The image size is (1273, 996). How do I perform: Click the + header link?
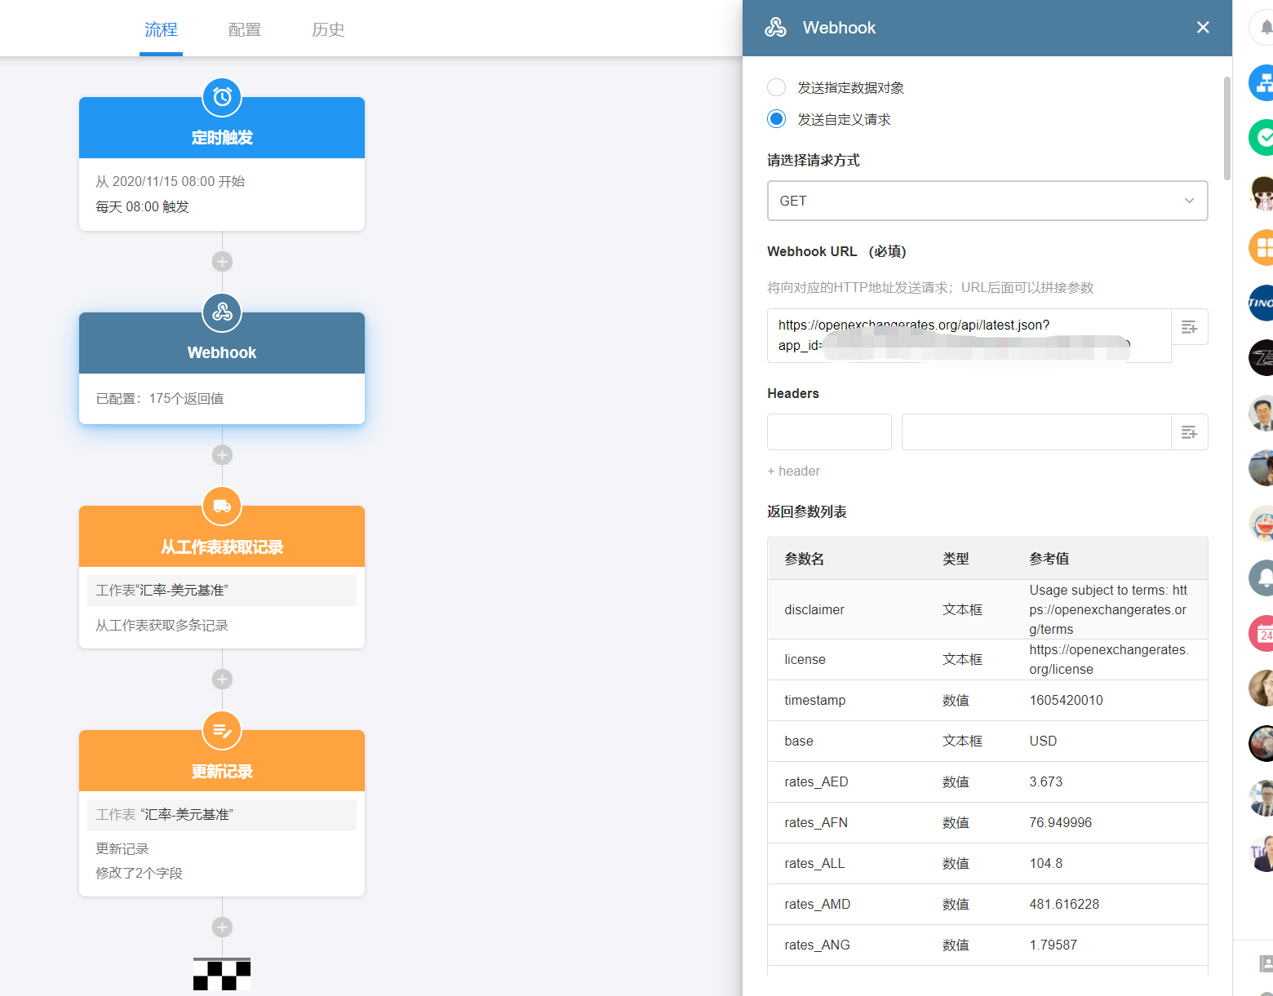(793, 471)
